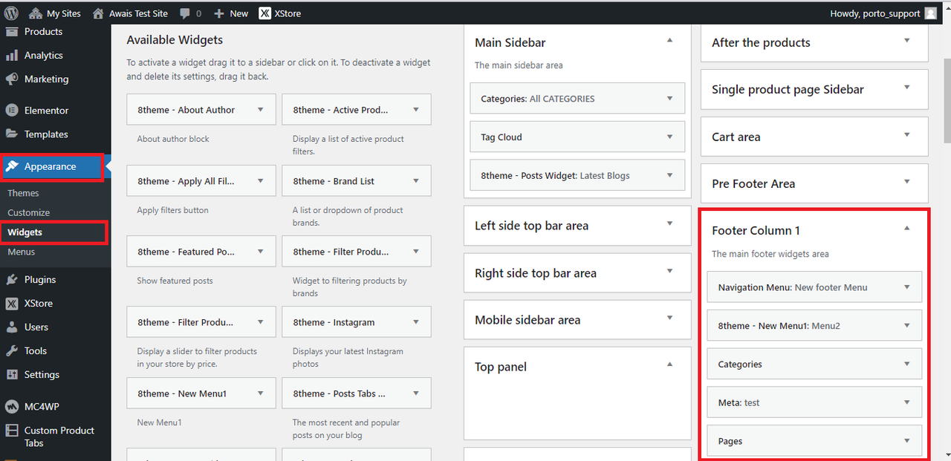Expand 8theme - Apply All Fil... widget arrow
The height and width of the screenshot is (461, 951).
[260, 180]
